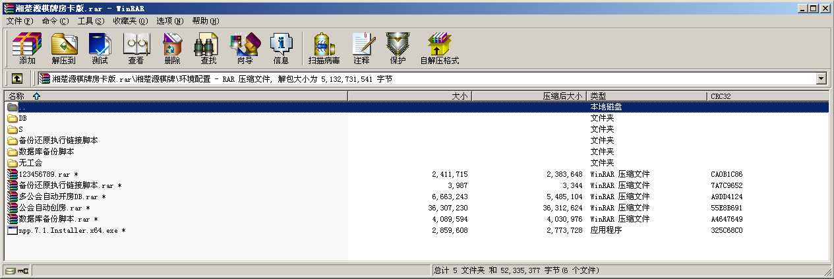Viewport: 834px width, 279px height.
Task: Click the 无工会 folder icon
Action: coord(13,163)
